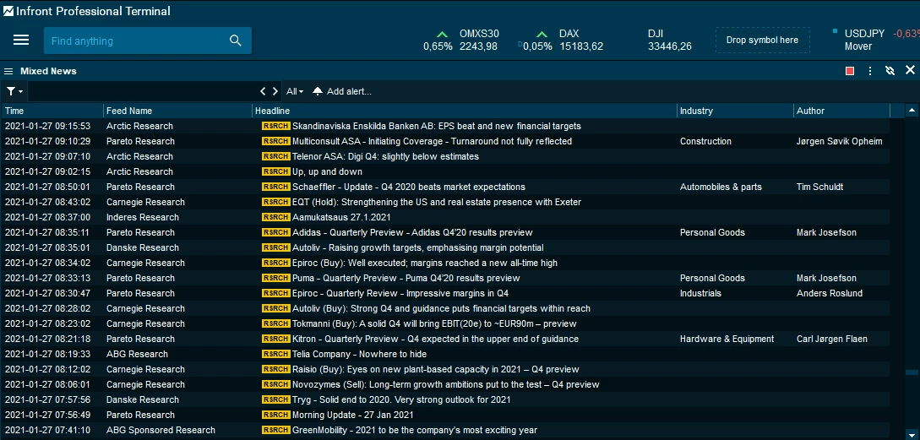Click RSRCH badge on Tokmanni (Buy) row
Viewport: 920px width, 440px height.
275,323
